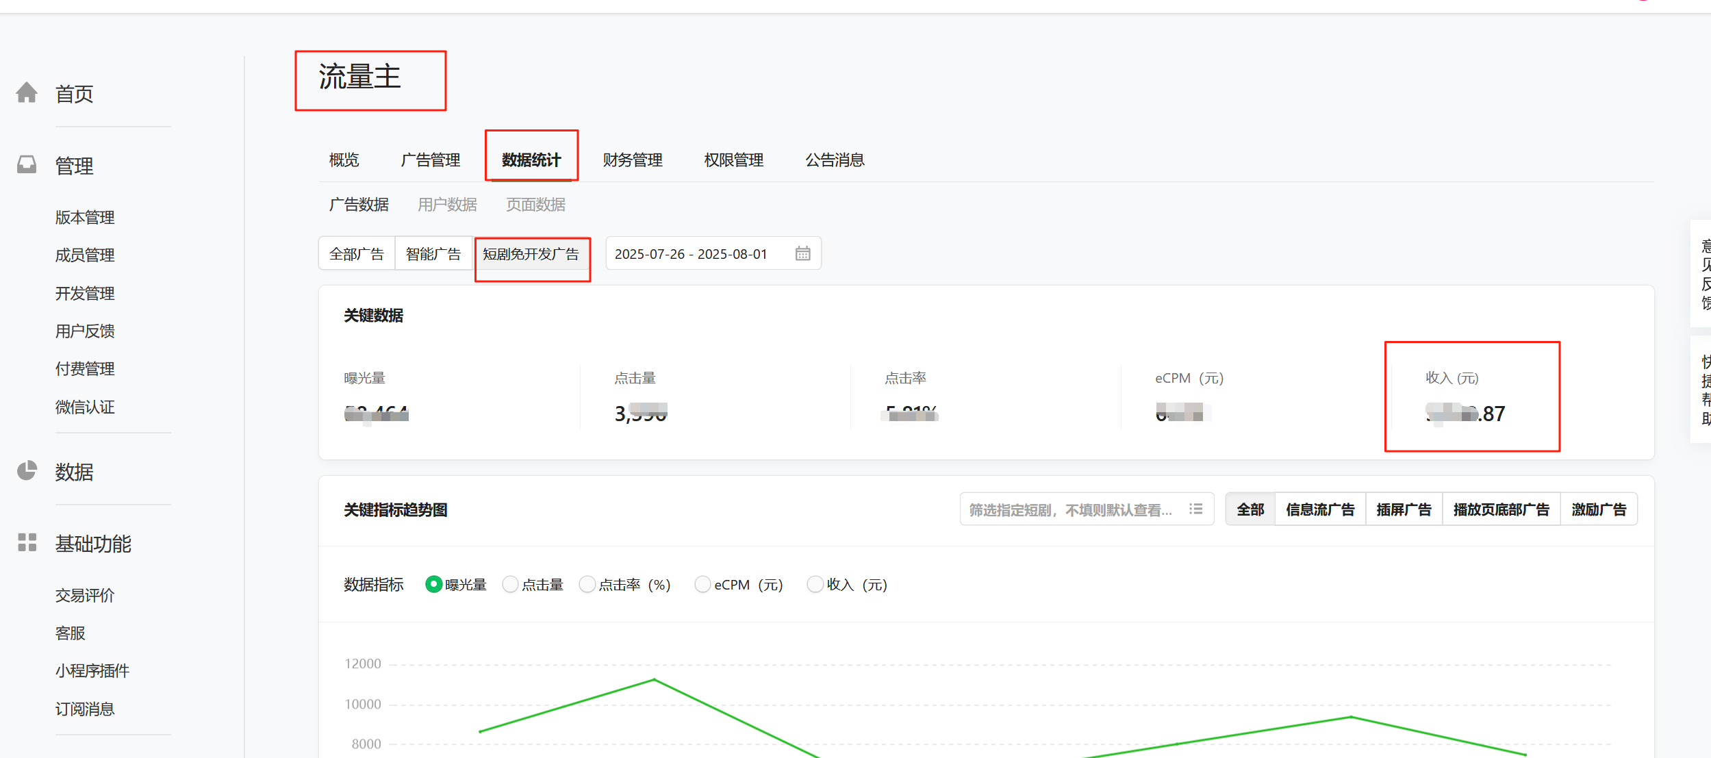
Task: Open the date range 2025-07-26 selector
Action: (x=690, y=254)
